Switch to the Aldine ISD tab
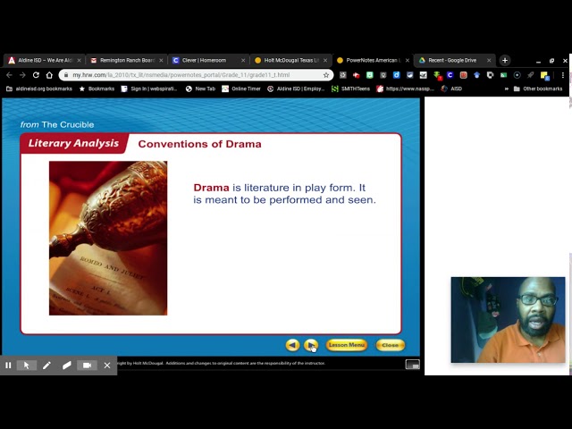 44,60
